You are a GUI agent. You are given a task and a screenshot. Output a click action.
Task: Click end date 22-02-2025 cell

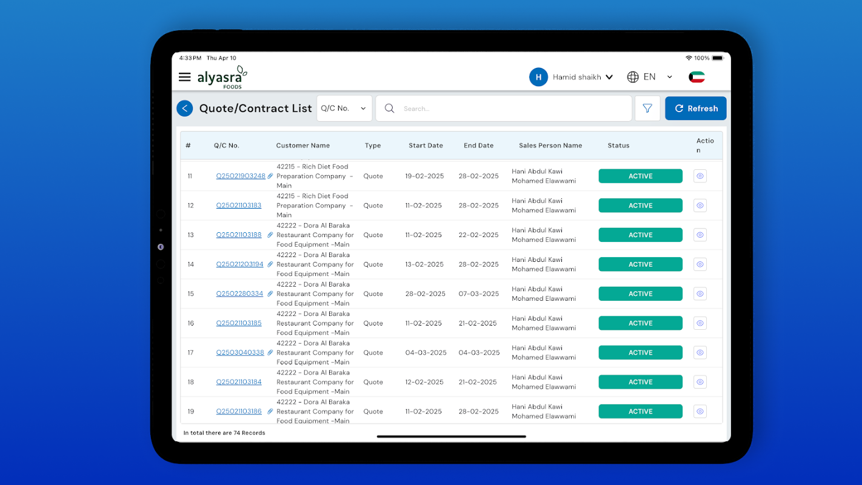pos(478,235)
